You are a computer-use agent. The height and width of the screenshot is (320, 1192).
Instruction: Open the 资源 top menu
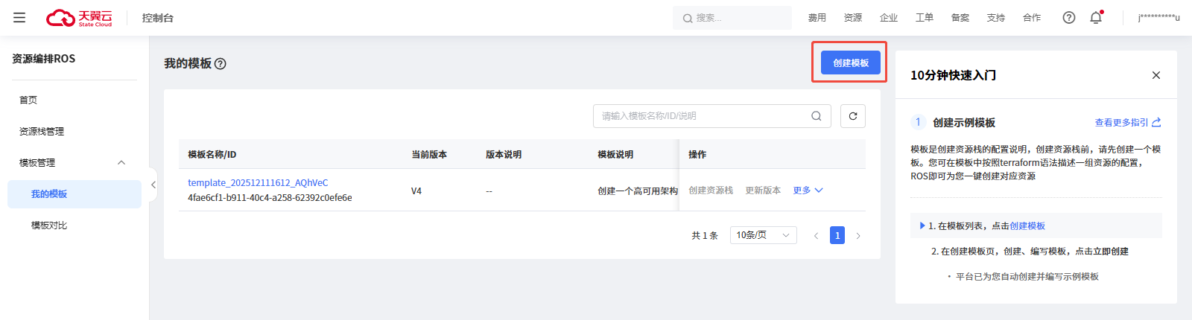coord(853,18)
